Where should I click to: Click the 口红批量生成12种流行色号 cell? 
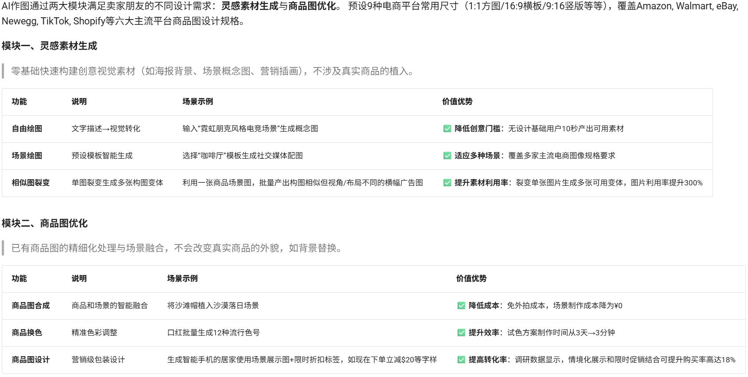213,333
